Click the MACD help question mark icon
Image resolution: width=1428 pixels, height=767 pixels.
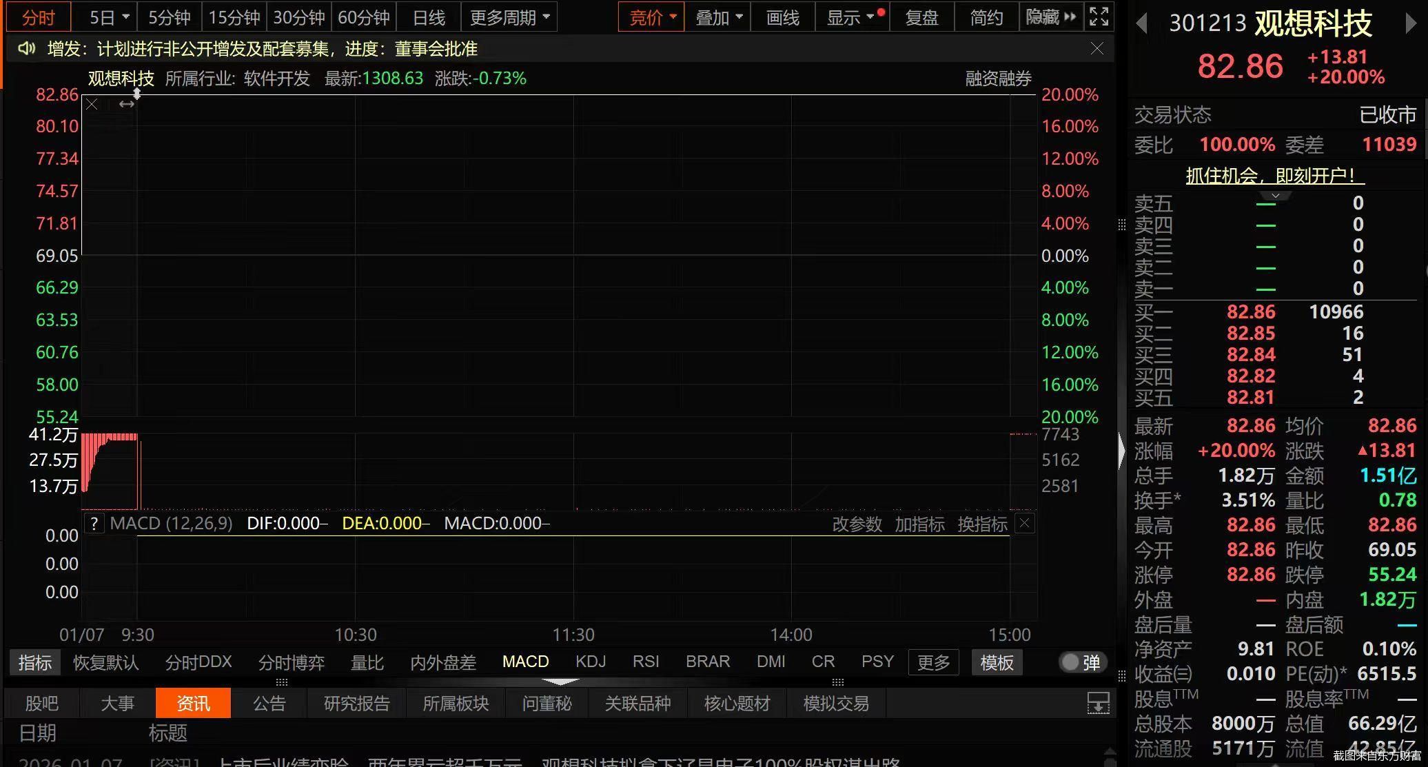[x=94, y=523]
